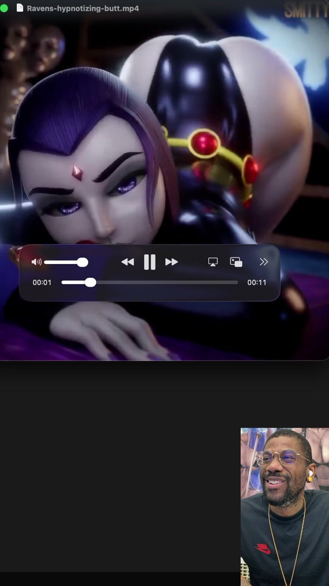The image size is (329, 586).
Task: Click the volume slider knob
Action: [x=82, y=262]
